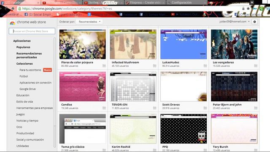Image resolution: width=270 pixels, height=152 pixels.
Task: Open the Facebook bookmark in bookmarks bar
Action: (x=128, y=14)
